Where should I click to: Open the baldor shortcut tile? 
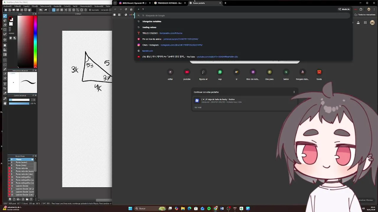coord(286,74)
